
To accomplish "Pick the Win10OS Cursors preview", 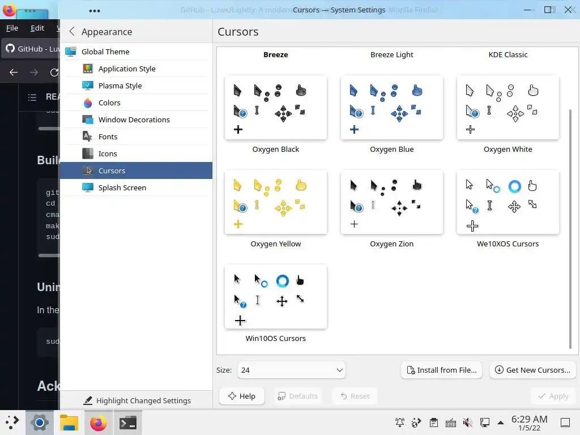I will [x=276, y=297].
